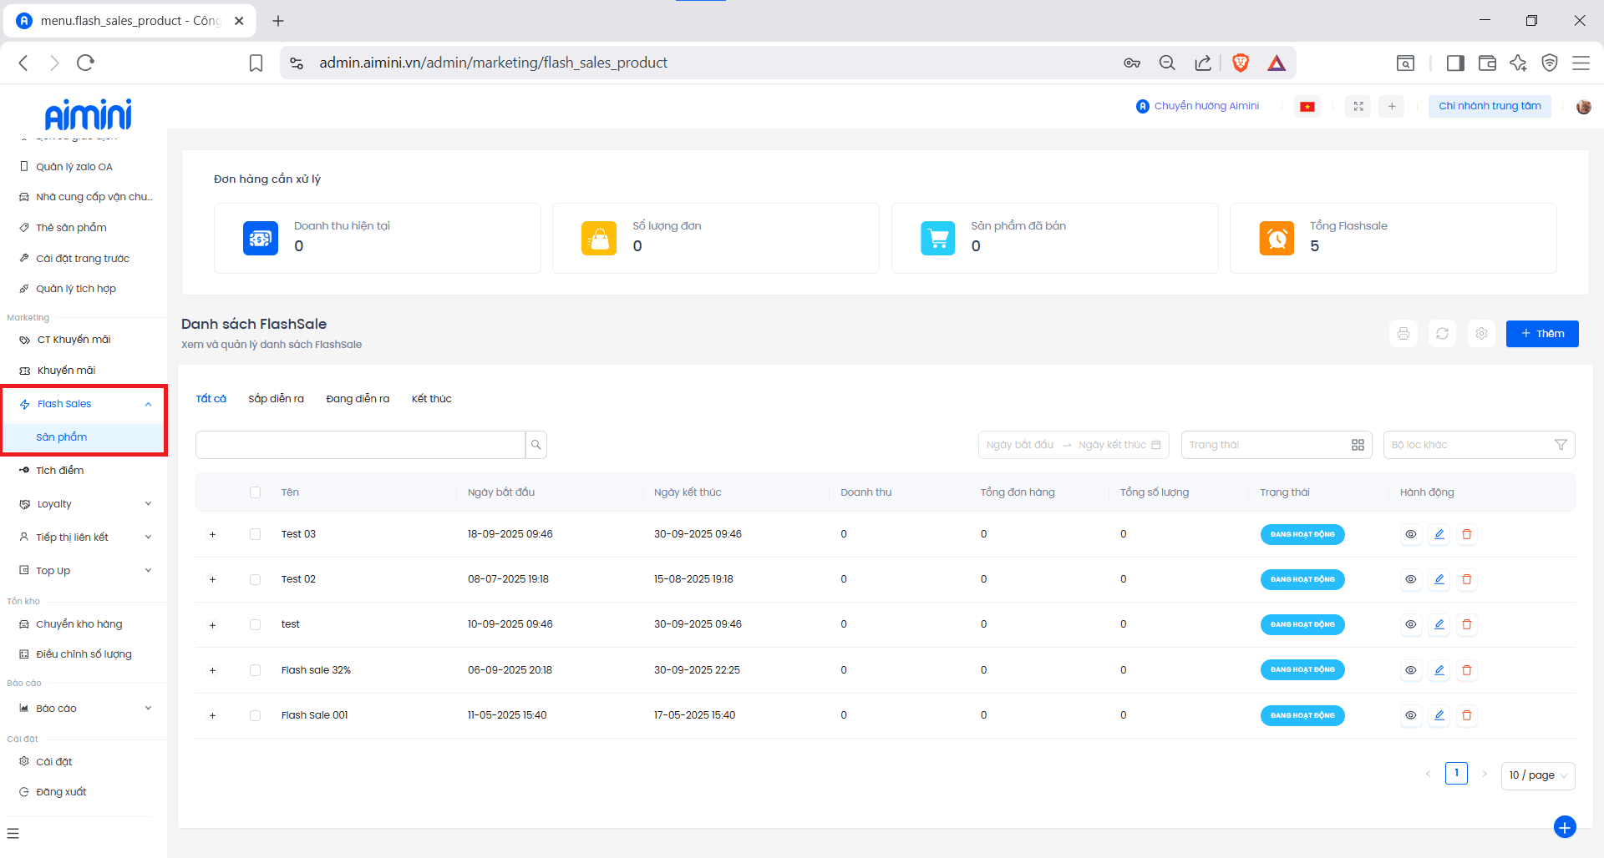
Task: Refresh the FlashSale list
Action: [1442, 334]
